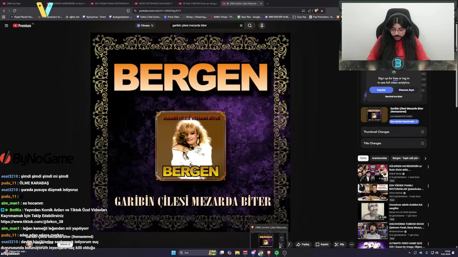Open a new browser tab with plus

point(268,4)
